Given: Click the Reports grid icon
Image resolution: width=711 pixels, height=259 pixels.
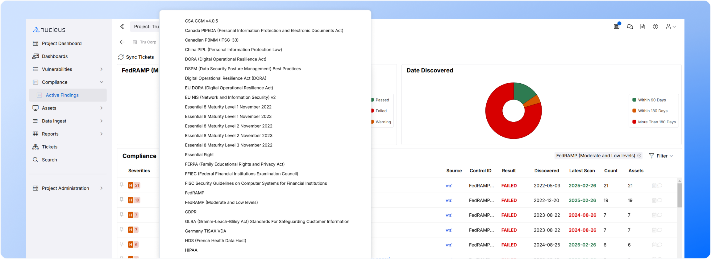Looking at the screenshot, I should (x=35, y=134).
